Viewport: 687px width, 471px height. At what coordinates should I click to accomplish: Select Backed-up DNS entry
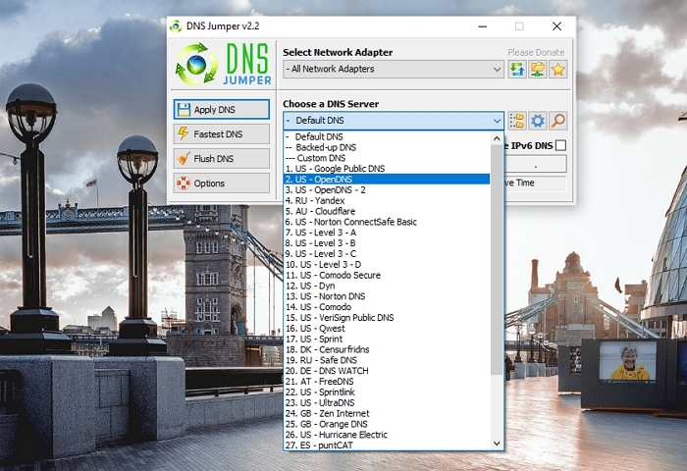387,147
